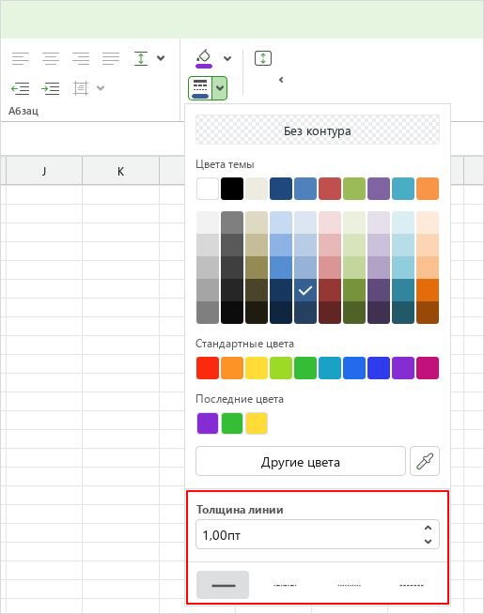Select the dotted line style
484x614 pixels.
click(349, 585)
